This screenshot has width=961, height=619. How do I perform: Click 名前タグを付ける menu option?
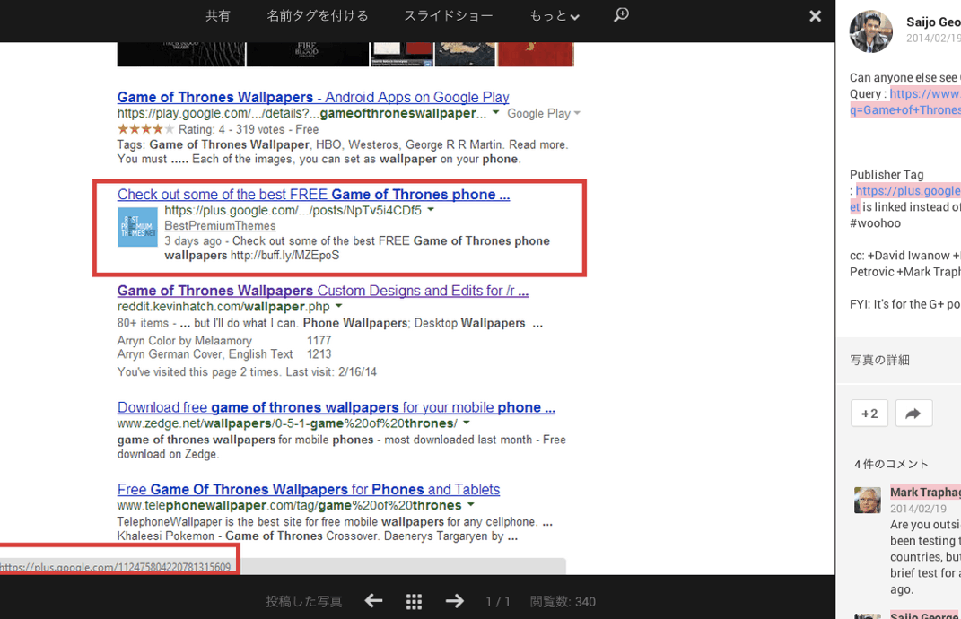click(x=317, y=16)
